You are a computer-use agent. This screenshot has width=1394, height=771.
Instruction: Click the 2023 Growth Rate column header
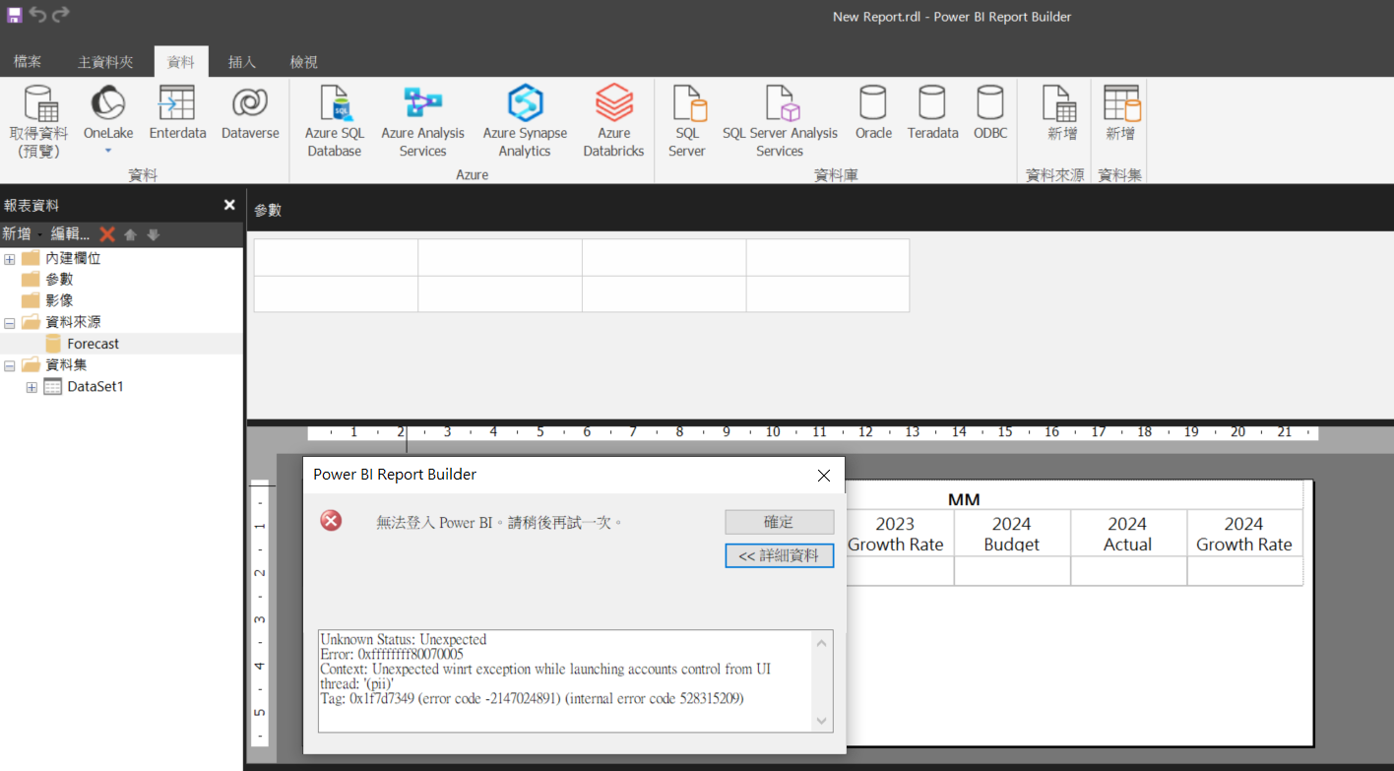tap(896, 534)
